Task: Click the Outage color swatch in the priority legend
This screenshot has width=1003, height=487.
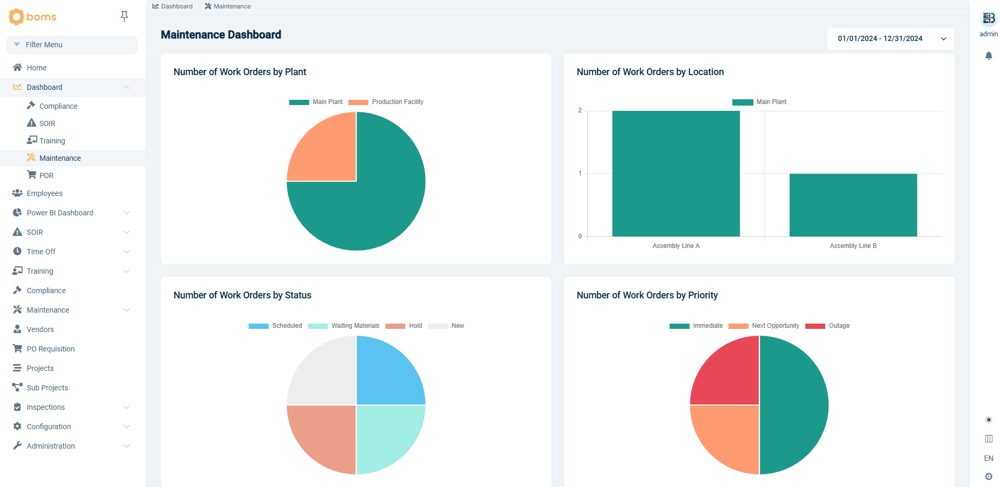Action: (815, 326)
